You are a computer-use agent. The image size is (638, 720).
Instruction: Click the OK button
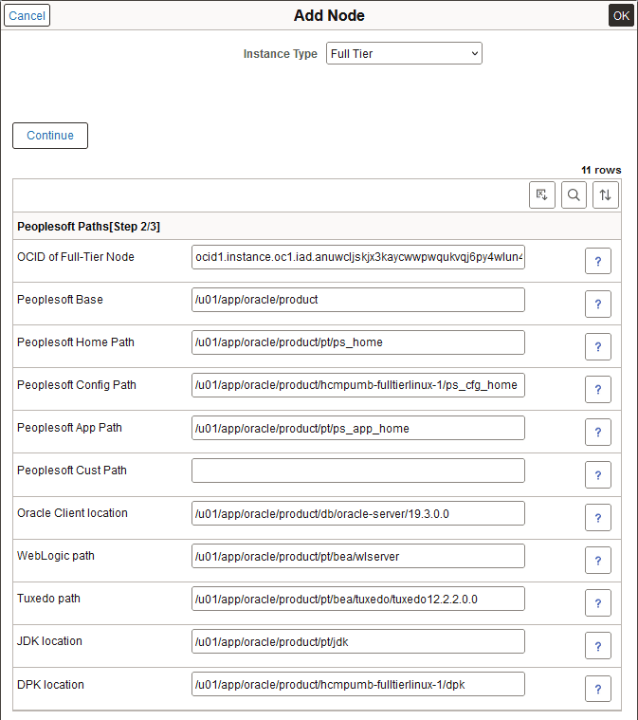point(621,15)
